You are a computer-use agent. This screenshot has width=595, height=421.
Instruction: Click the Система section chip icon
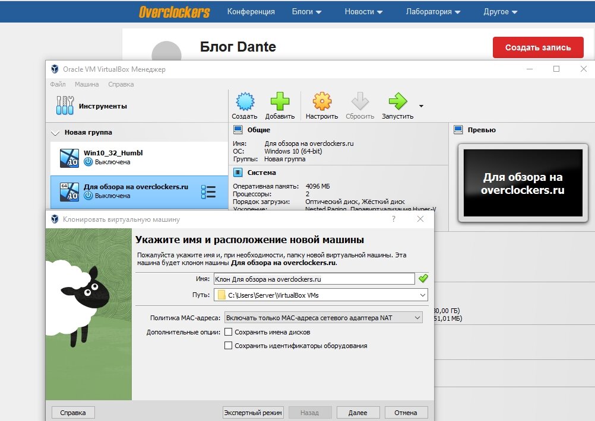pos(238,173)
